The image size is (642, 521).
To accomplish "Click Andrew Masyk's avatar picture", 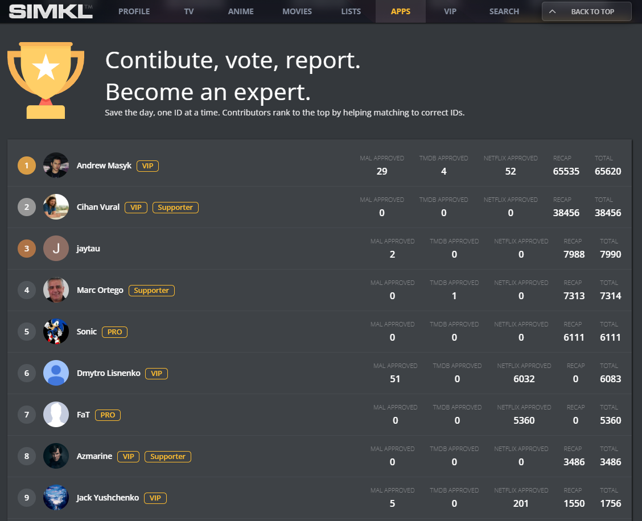I will pyautogui.click(x=56, y=166).
